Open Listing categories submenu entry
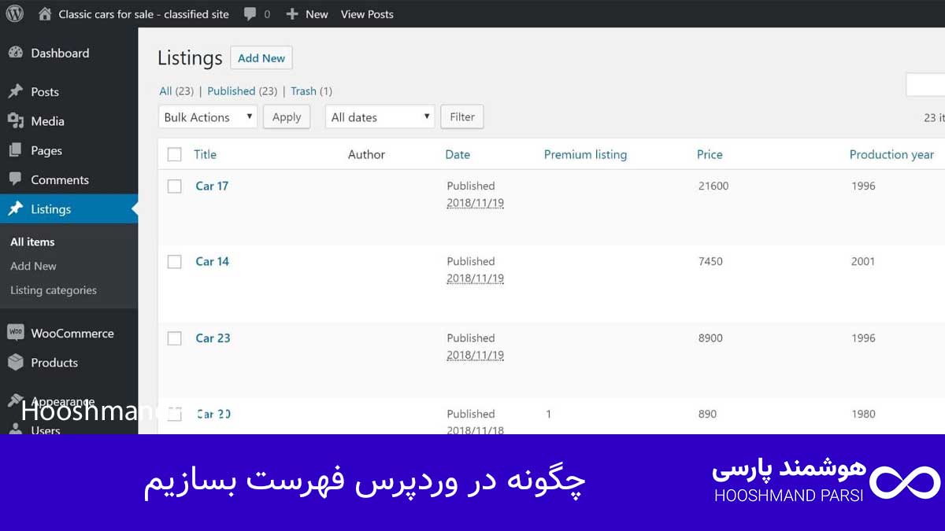 click(54, 290)
